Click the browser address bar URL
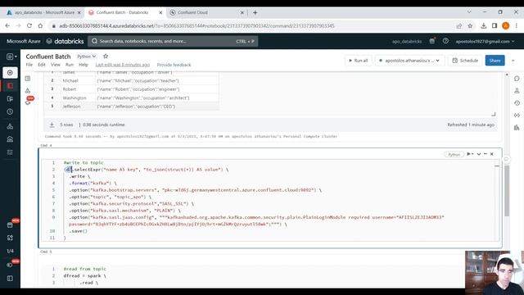Image resolution: width=524 pixels, height=295 pixels. coord(196,25)
